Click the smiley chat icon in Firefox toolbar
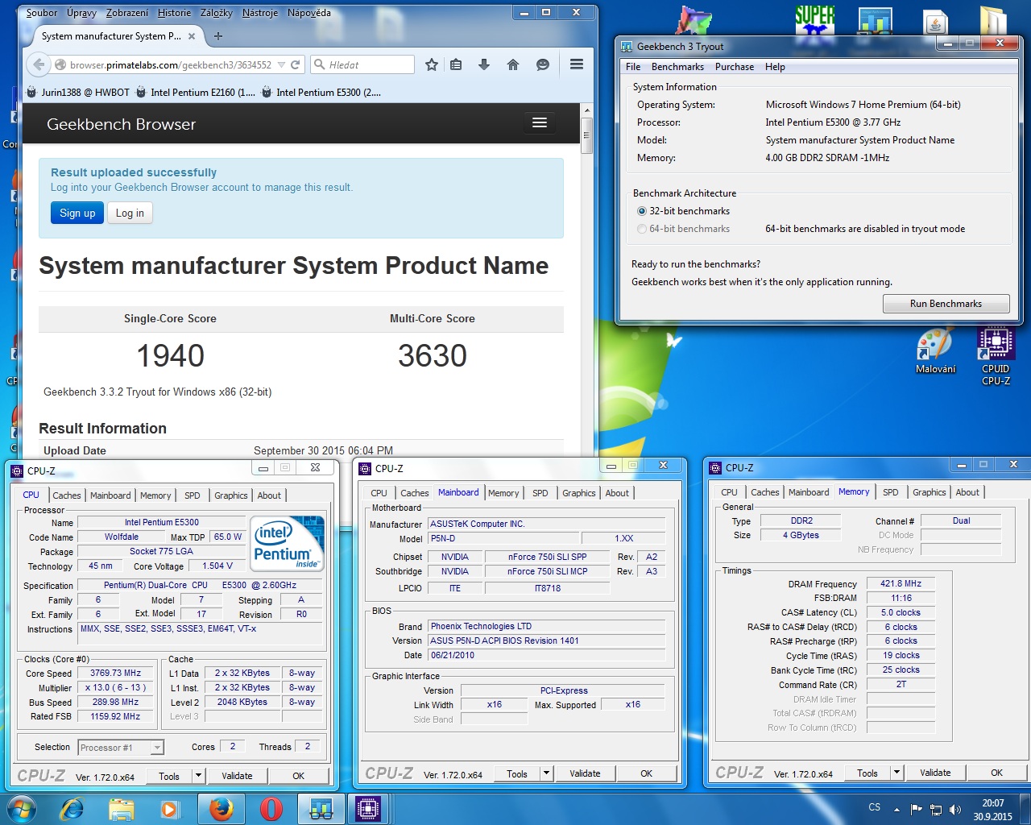 coord(543,64)
